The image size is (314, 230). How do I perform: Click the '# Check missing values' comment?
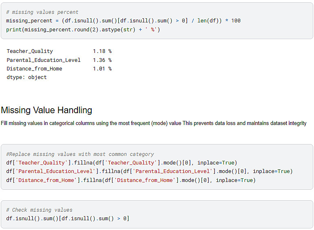coord(39,210)
